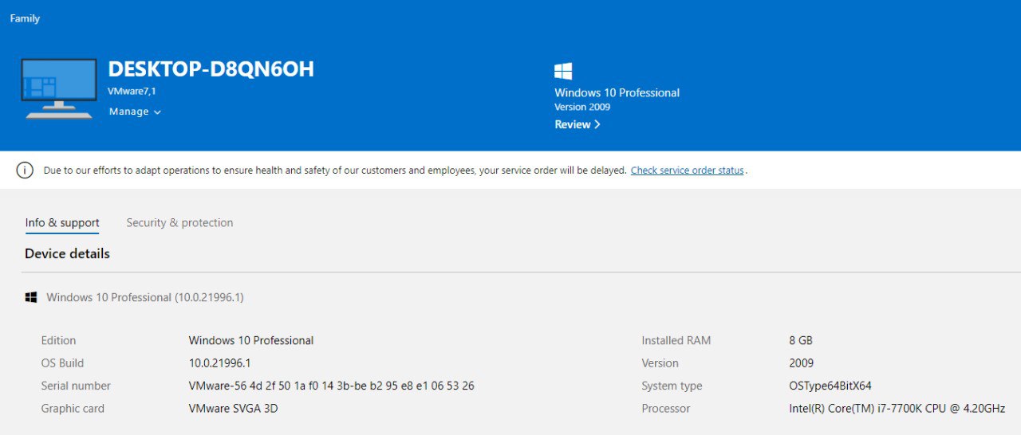Click the small Windows logo in Device details

point(31,297)
